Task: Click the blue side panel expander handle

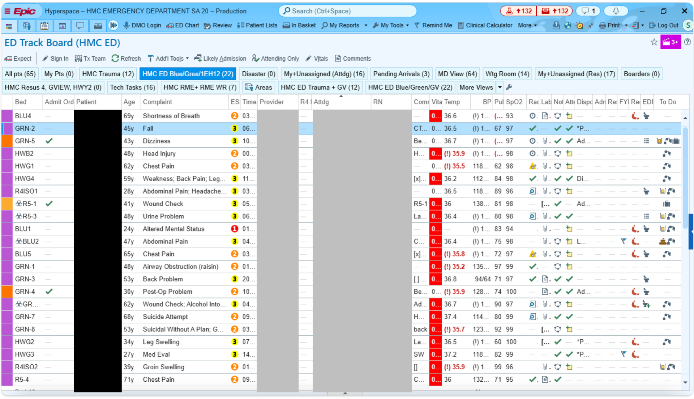Action: (x=691, y=232)
